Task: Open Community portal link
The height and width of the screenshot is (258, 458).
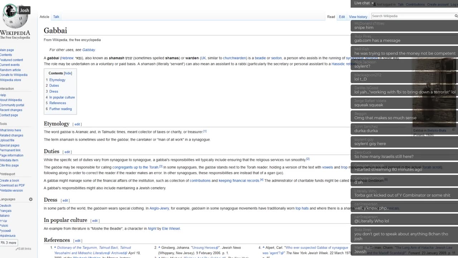Action: pos(12,105)
